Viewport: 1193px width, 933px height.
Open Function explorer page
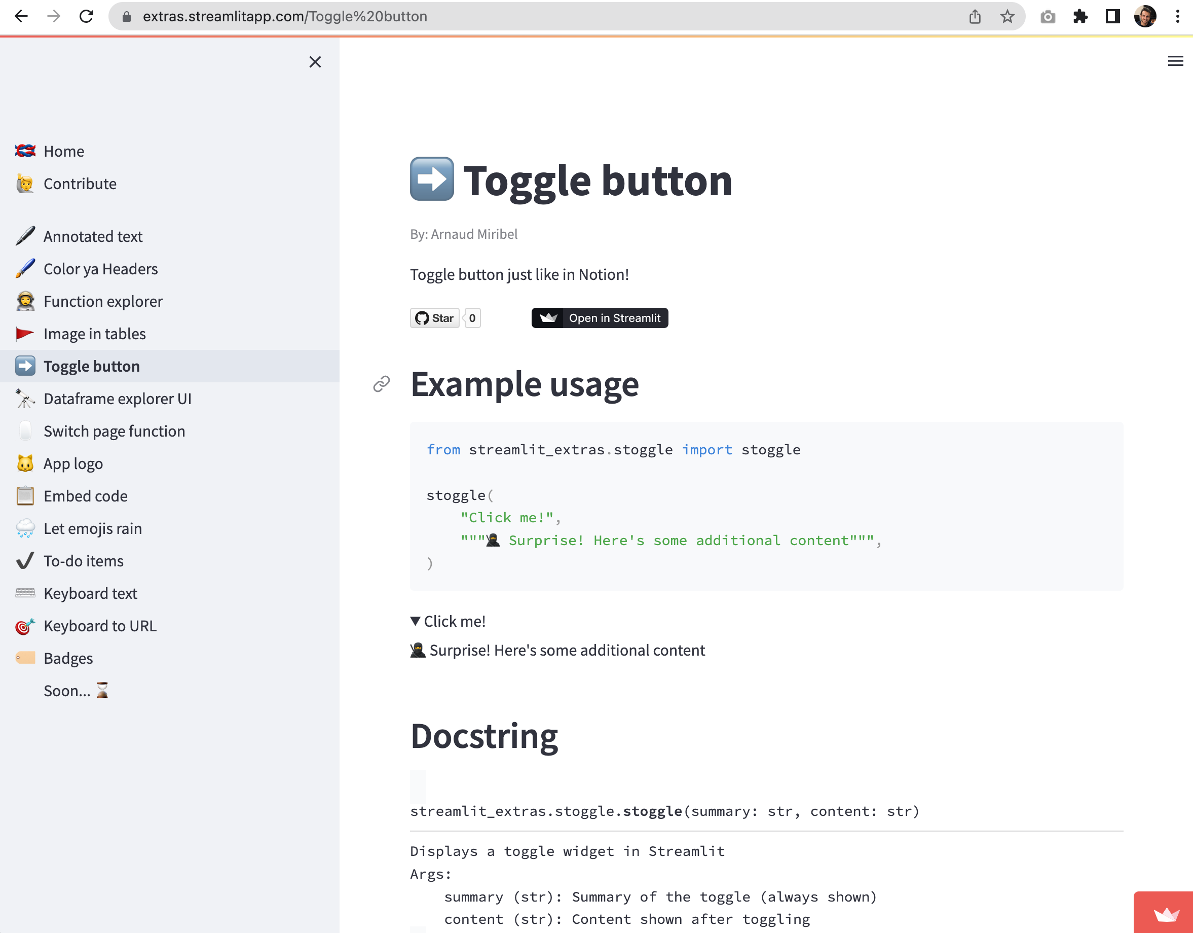click(103, 301)
